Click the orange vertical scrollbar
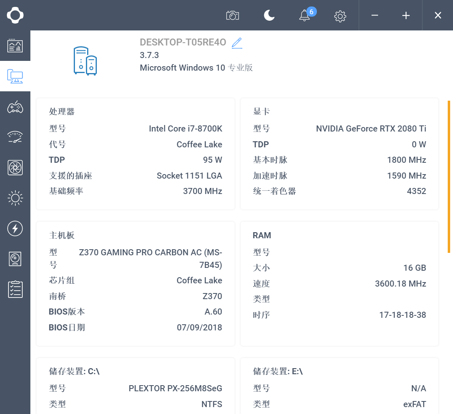453x414 pixels. (x=449, y=177)
